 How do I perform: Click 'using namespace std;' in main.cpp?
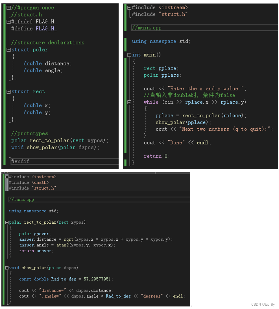[x=161, y=41]
